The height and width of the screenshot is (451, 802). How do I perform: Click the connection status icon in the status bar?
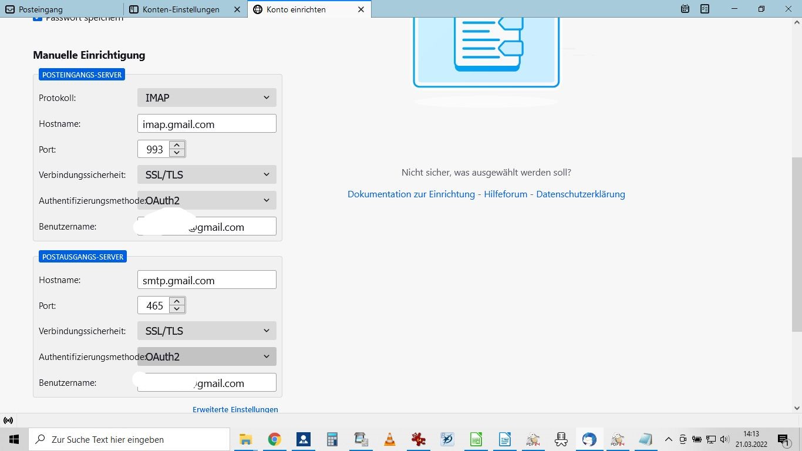tap(8, 420)
